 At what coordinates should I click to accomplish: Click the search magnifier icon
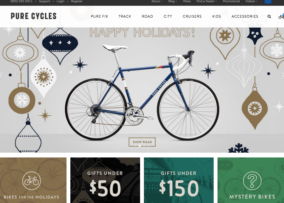[269, 16]
